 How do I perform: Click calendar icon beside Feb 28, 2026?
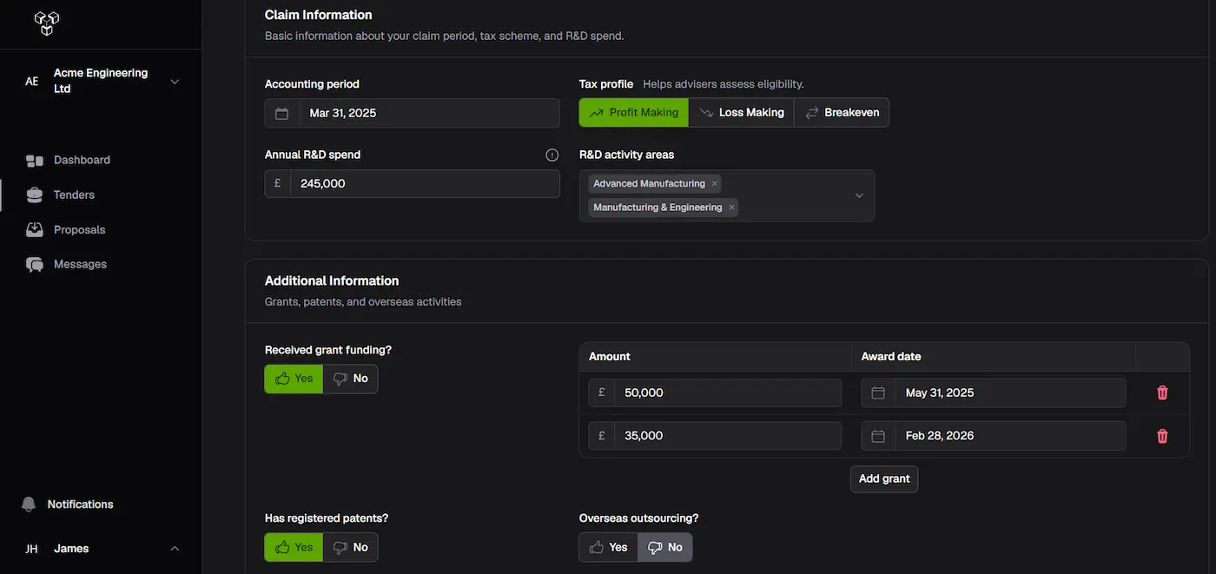tap(878, 436)
